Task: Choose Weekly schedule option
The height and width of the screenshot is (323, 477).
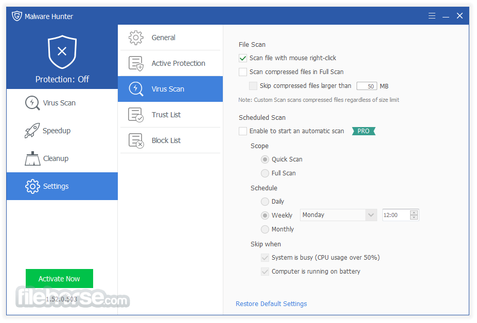Action: click(265, 216)
